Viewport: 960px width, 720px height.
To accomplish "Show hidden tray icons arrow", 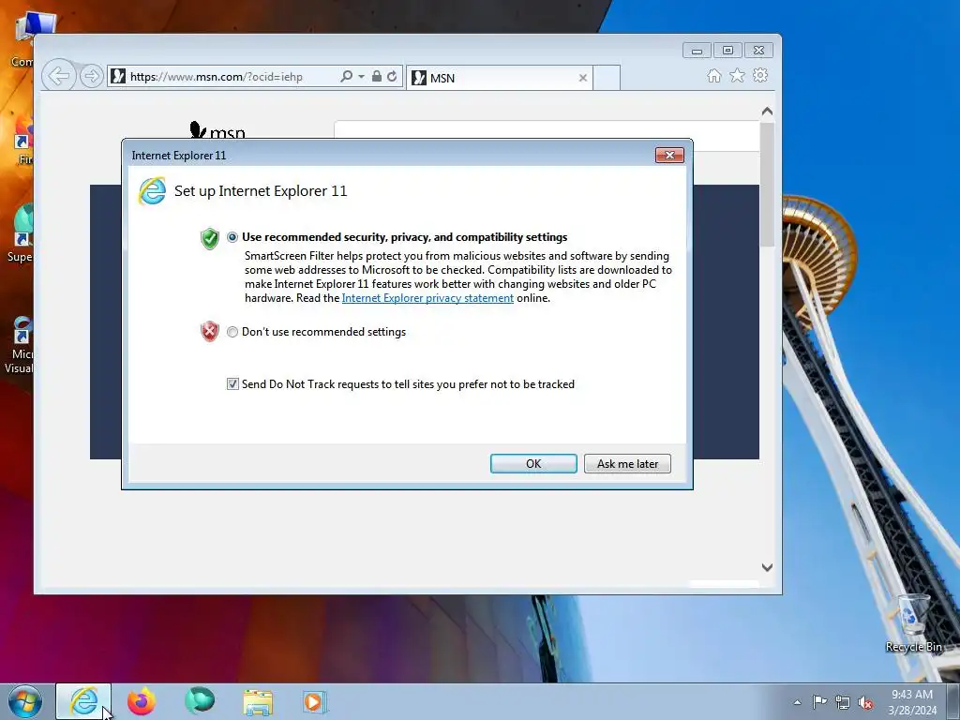I will (797, 702).
